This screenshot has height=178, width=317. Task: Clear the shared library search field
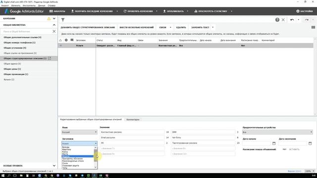54,32
